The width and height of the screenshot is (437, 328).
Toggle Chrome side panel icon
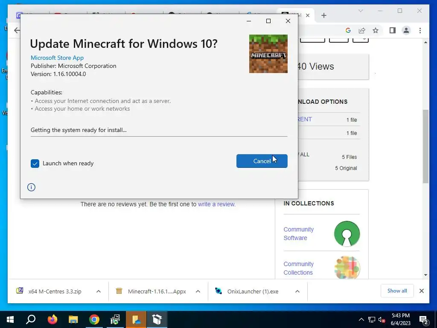[393, 30]
